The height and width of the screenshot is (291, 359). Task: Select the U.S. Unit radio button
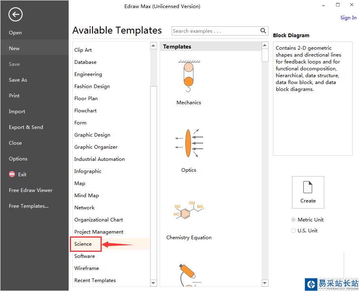pyautogui.click(x=294, y=231)
